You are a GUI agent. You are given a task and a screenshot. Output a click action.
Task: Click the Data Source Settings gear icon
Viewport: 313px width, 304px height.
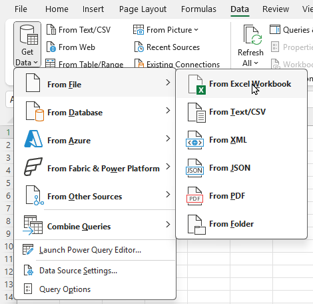coord(29,270)
